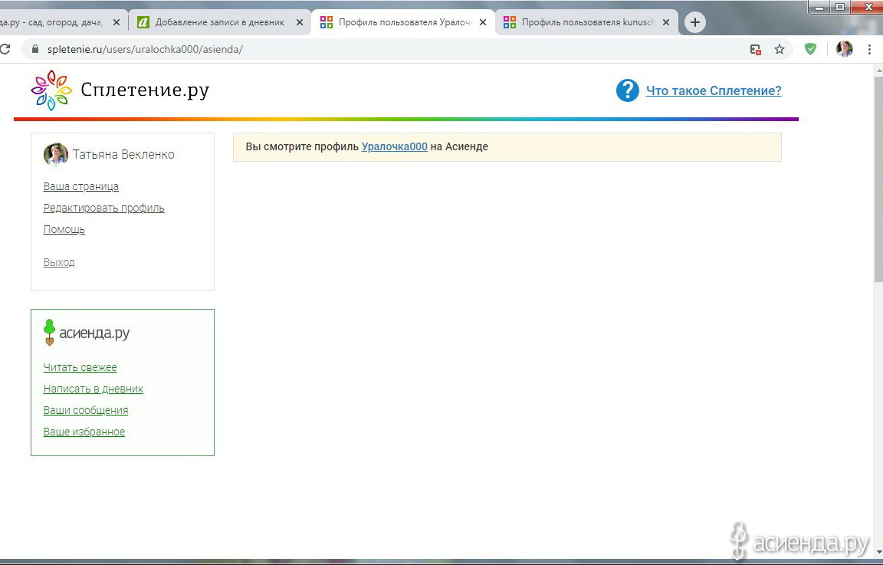Open the green shield extension icon
Image resolution: width=883 pixels, height=565 pixels.
tap(810, 49)
